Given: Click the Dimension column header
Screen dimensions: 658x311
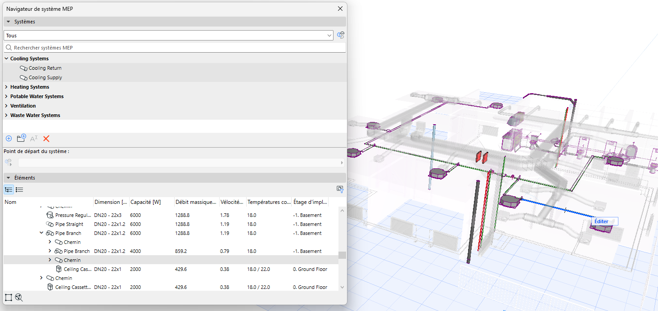Looking at the screenshot, I should pyautogui.click(x=111, y=202).
